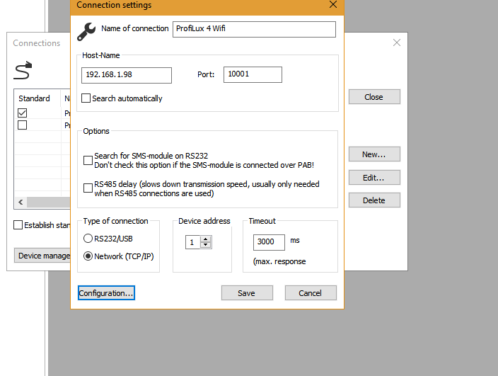Close the Connections window via X
Viewport: 498px width, 376px height.
(396, 42)
